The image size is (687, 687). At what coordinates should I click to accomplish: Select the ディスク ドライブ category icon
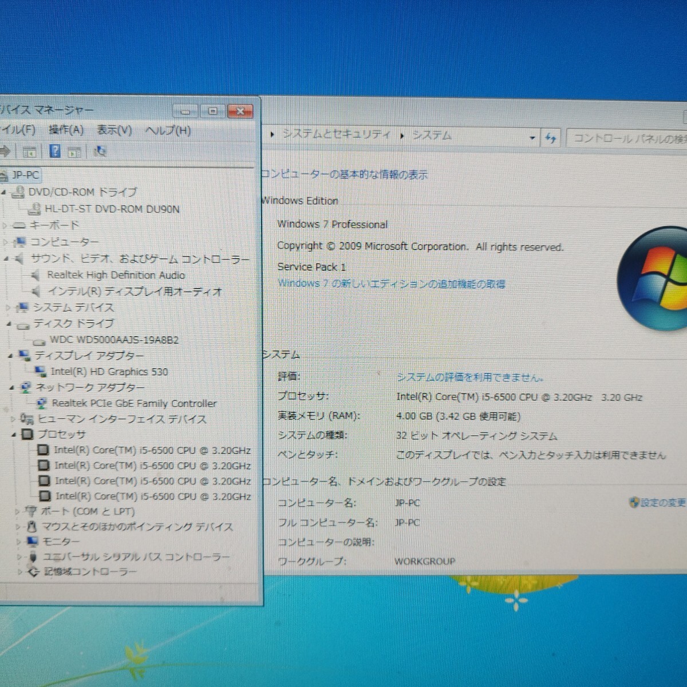[23, 325]
